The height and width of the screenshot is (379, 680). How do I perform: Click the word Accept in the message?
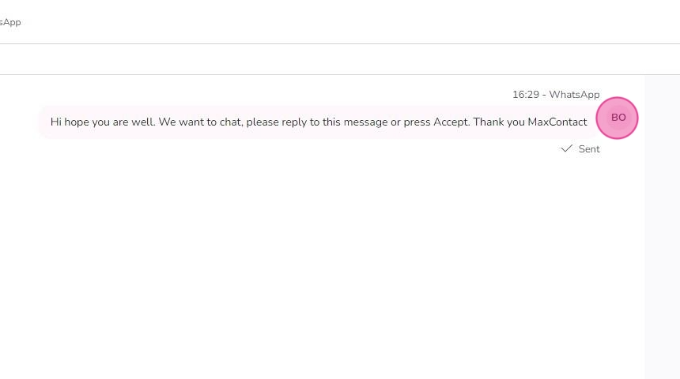click(451, 122)
